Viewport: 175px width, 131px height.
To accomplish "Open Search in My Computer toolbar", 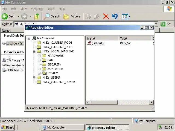I will (x=52, y=16).
